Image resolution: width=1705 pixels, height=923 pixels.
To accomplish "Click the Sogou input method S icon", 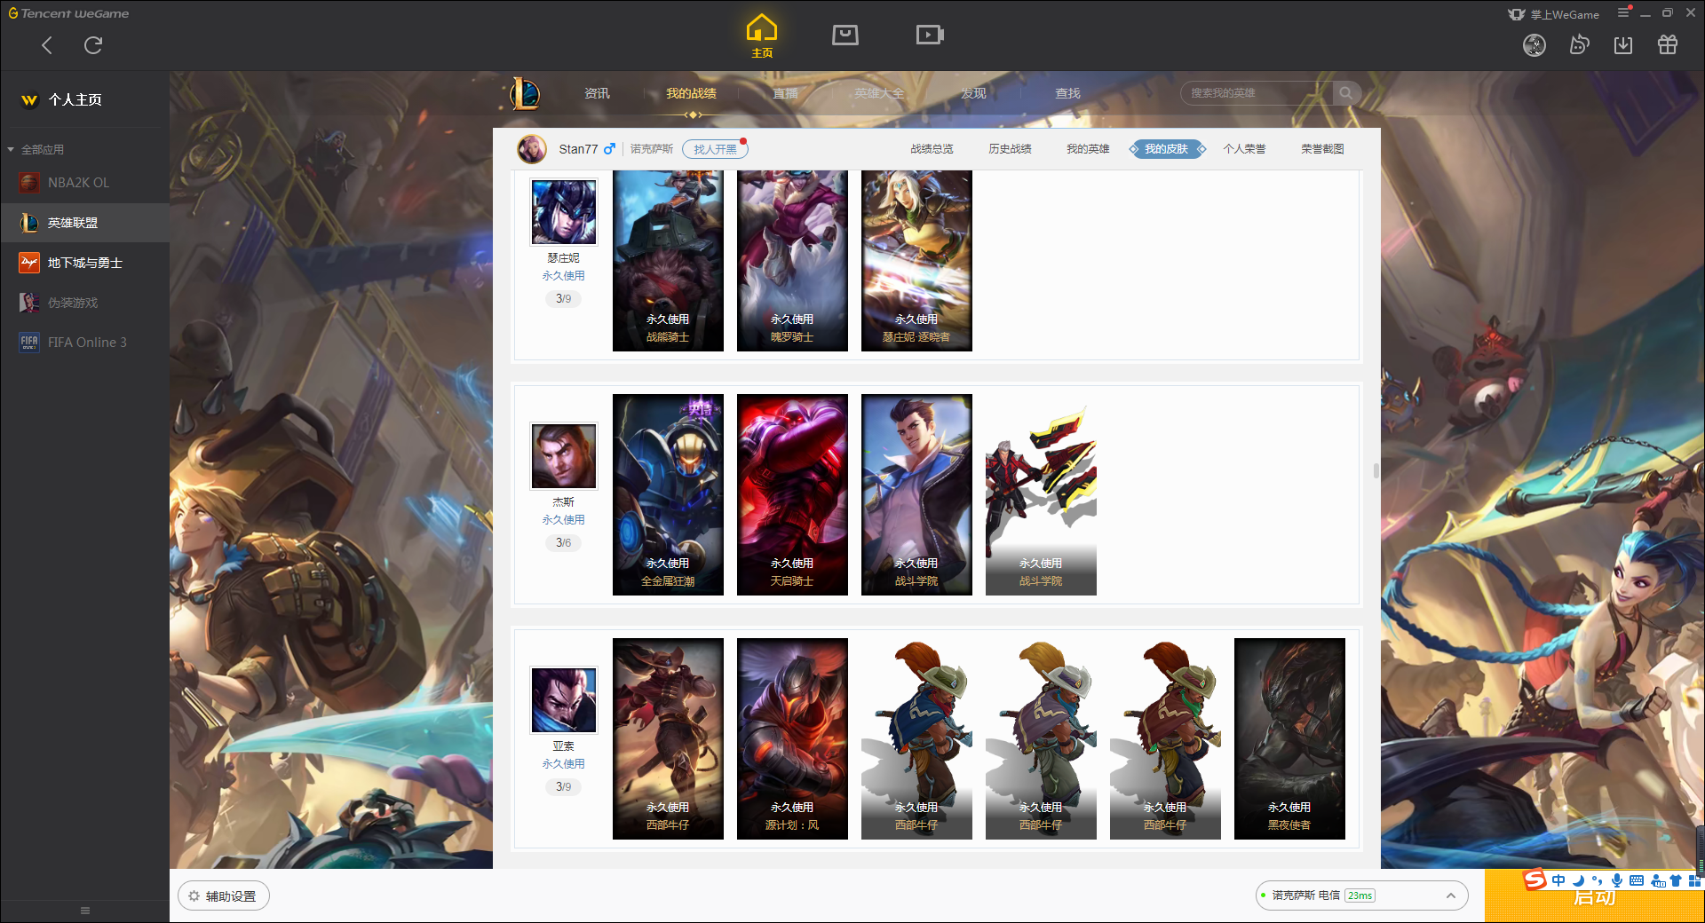I will click(x=1534, y=880).
